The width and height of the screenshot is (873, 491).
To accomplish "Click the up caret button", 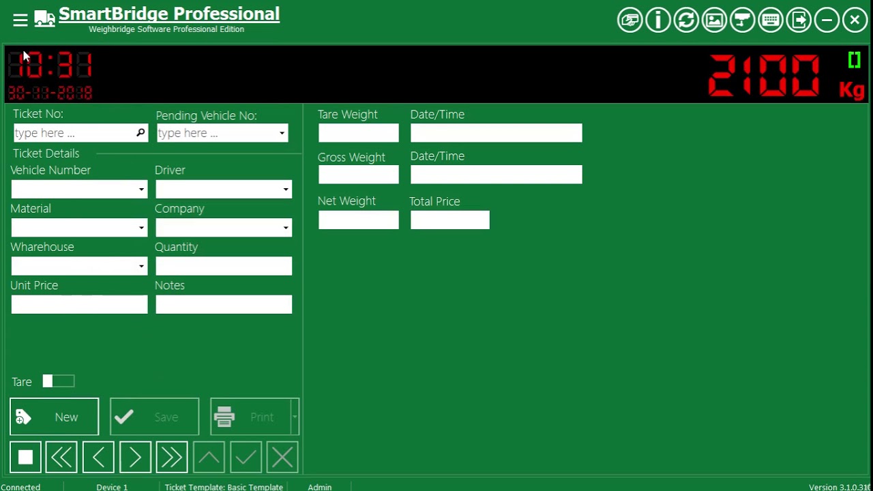I will [209, 458].
